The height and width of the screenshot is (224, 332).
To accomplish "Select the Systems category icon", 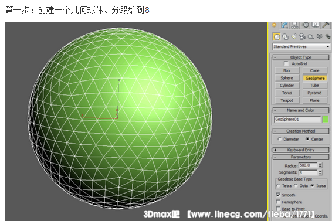I will click(328, 36).
